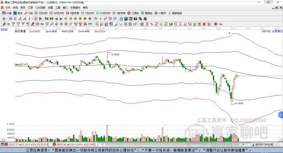Select the crosshair cursor tool
Screen dimensions: 283x153
tap(101, 19)
